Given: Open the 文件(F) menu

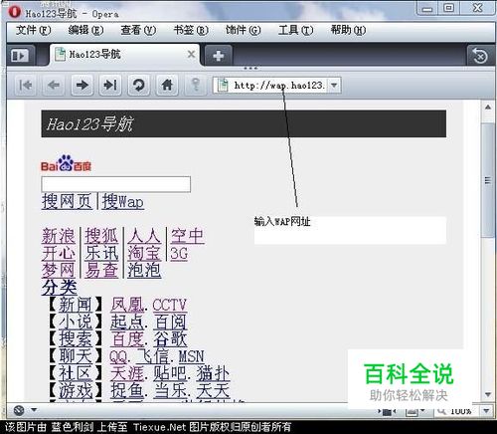Looking at the screenshot, I should 33,31.
